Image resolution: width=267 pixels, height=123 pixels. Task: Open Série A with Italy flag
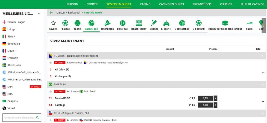(x=9, y=36)
